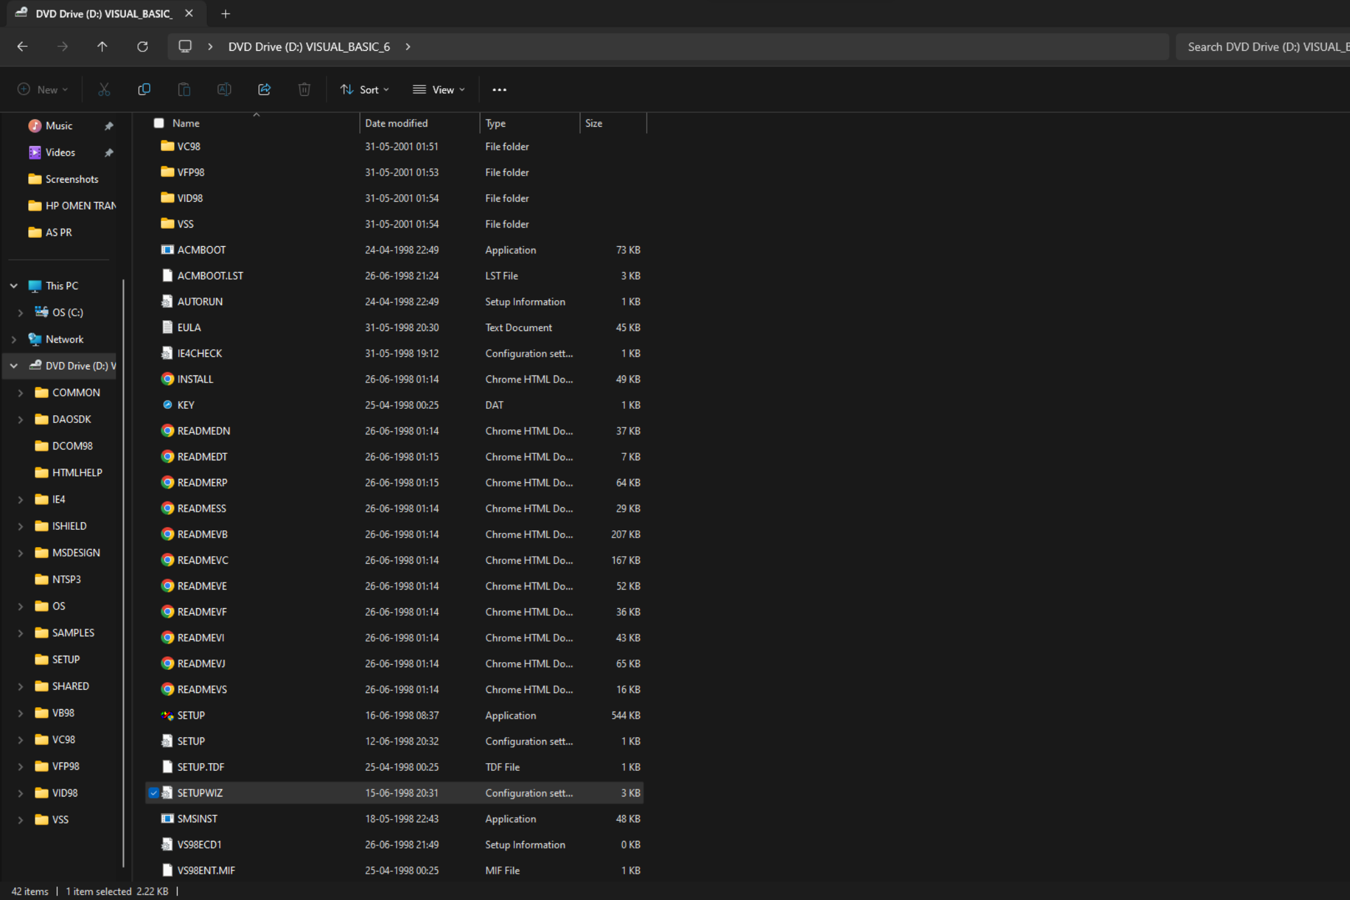Click the INSTALL Chrome HTML icon

coord(167,379)
